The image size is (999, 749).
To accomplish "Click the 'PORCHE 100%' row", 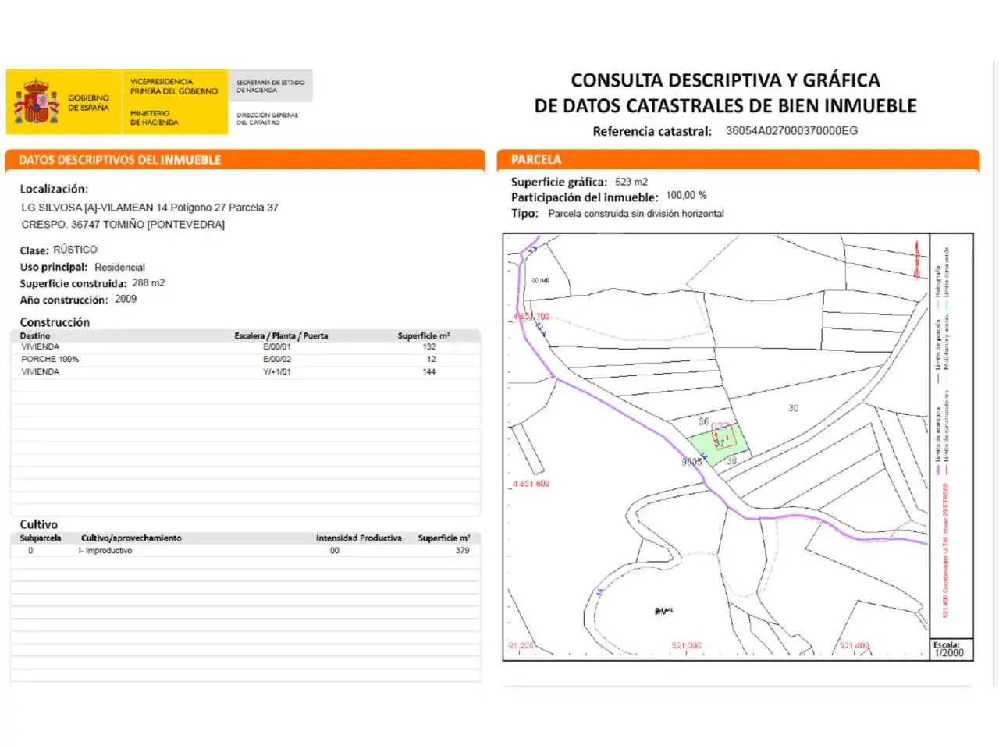I will pyautogui.click(x=246, y=359).
